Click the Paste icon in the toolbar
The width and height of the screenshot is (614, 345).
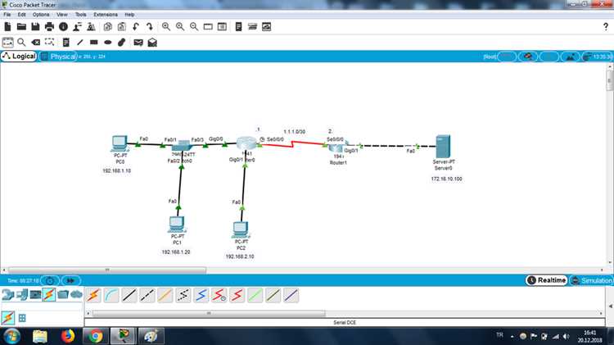tap(122, 27)
